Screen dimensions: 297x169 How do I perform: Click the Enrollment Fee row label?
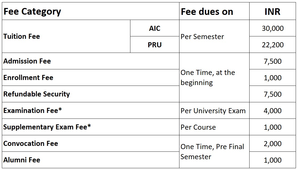91,77
